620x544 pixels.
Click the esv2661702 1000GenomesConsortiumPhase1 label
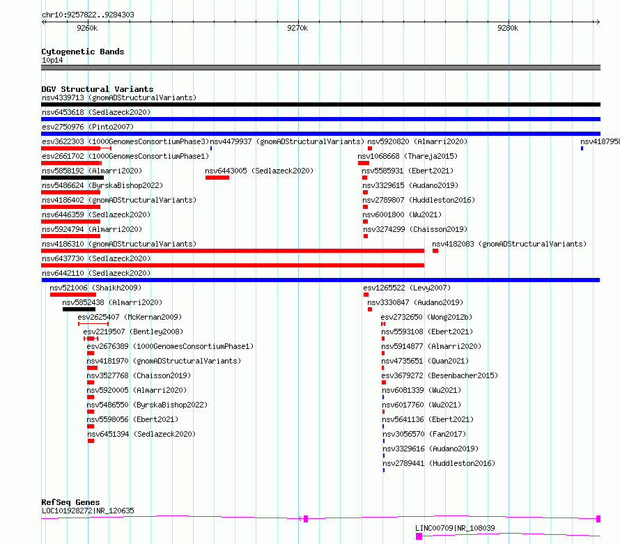point(125,156)
